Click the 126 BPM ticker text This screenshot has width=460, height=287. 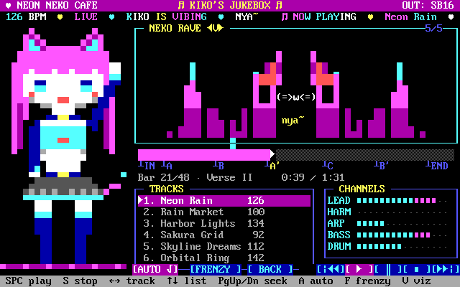tap(26, 17)
